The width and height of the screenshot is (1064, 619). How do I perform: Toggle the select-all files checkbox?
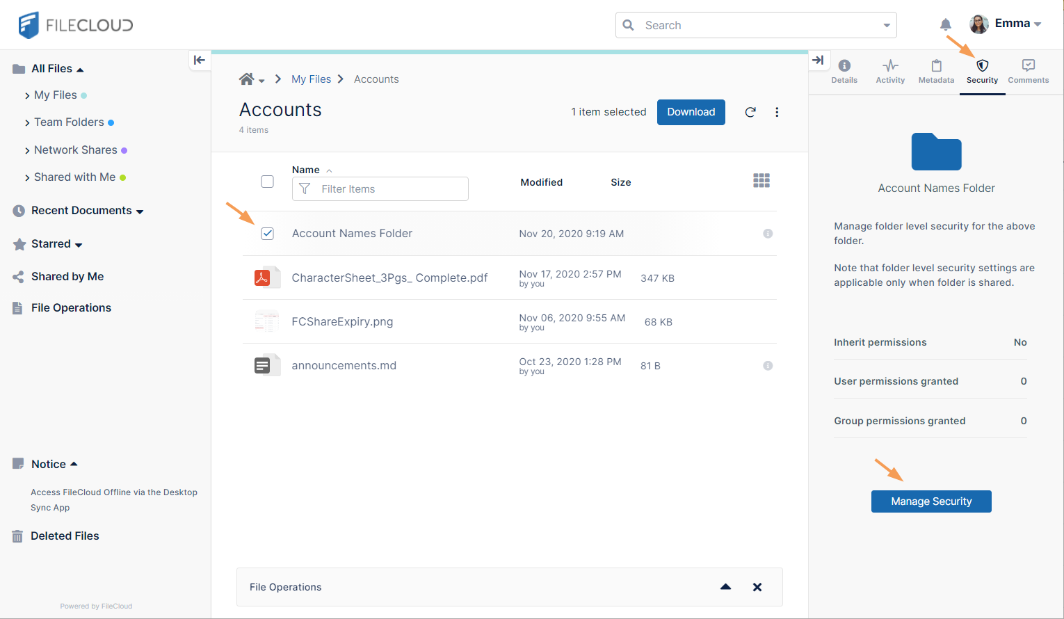(x=267, y=182)
